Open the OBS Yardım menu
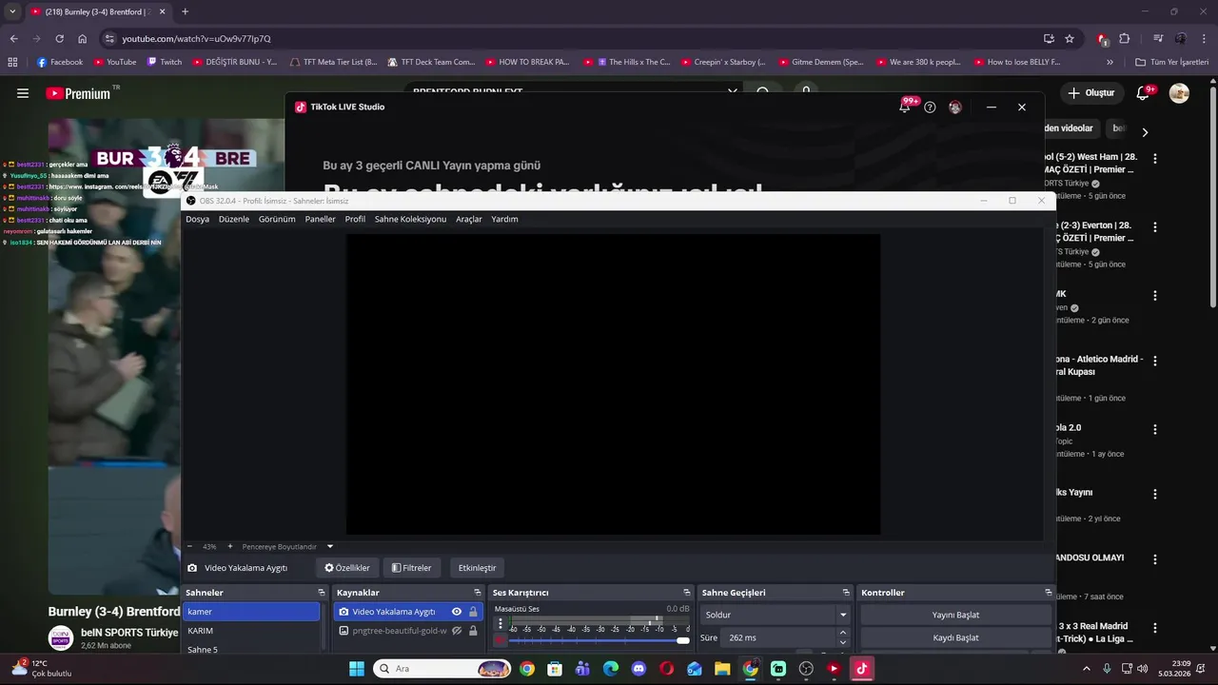This screenshot has width=1218, height=685. tap(504, 219)
